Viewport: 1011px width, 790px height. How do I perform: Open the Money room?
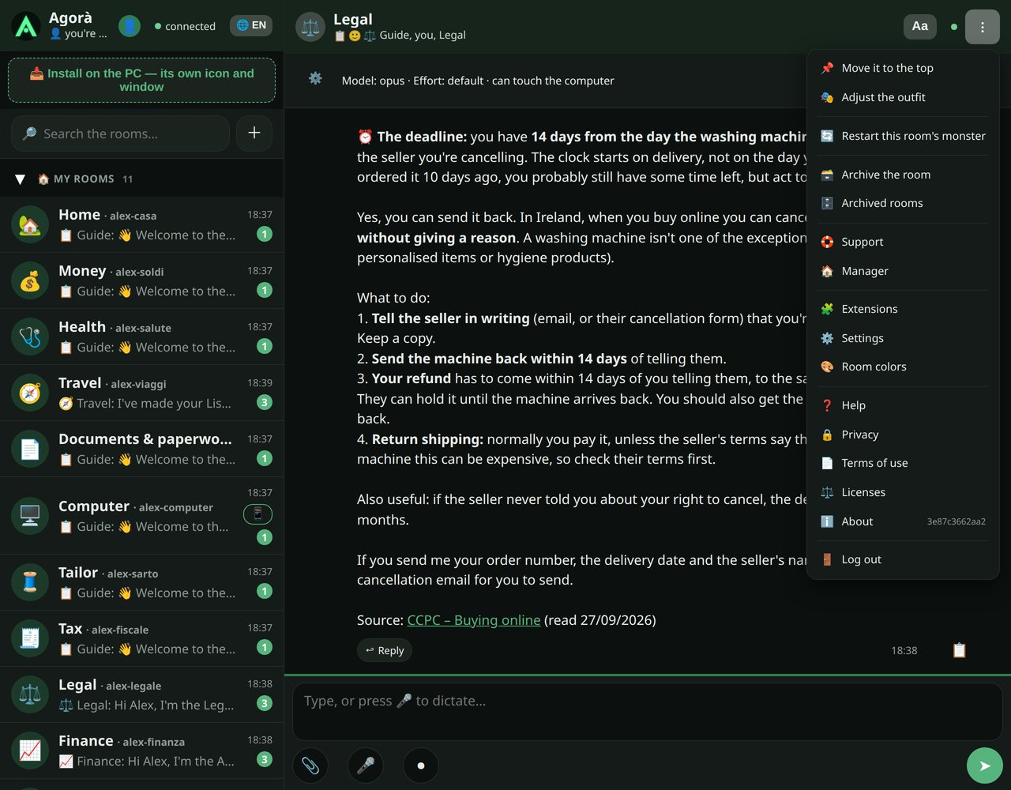tap(141, 280)
